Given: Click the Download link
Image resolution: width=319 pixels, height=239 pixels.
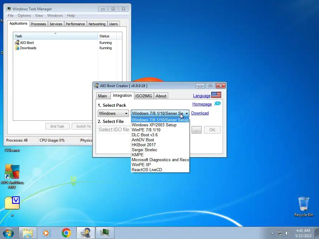Looking at the screenshot, I should tap(200, 113).
